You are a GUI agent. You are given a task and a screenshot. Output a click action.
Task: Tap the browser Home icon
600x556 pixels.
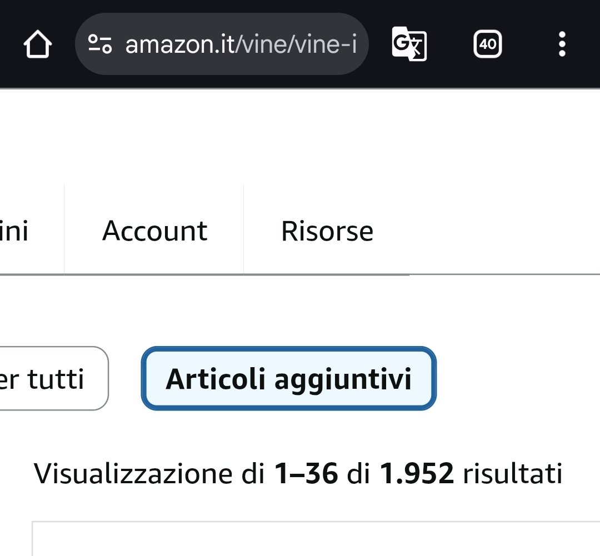[38, 44]
